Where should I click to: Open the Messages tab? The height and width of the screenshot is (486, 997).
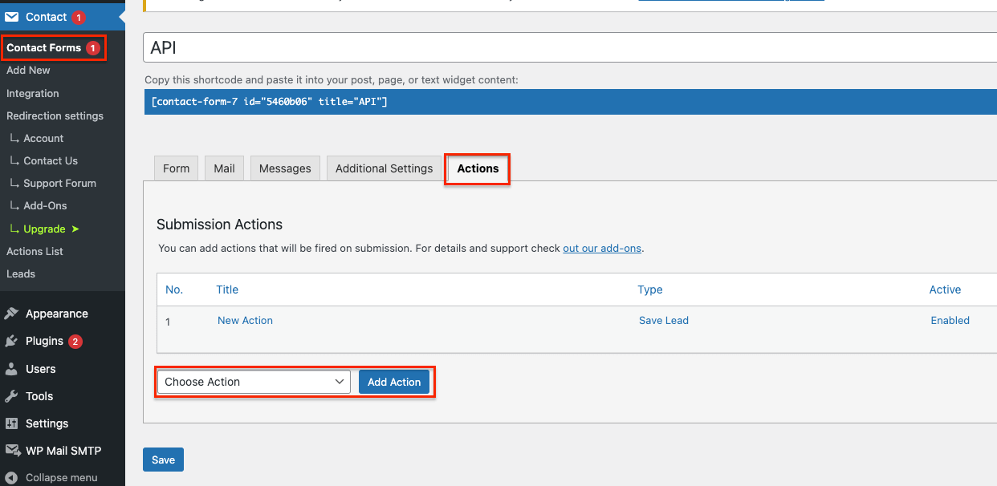tap(285, 168)
